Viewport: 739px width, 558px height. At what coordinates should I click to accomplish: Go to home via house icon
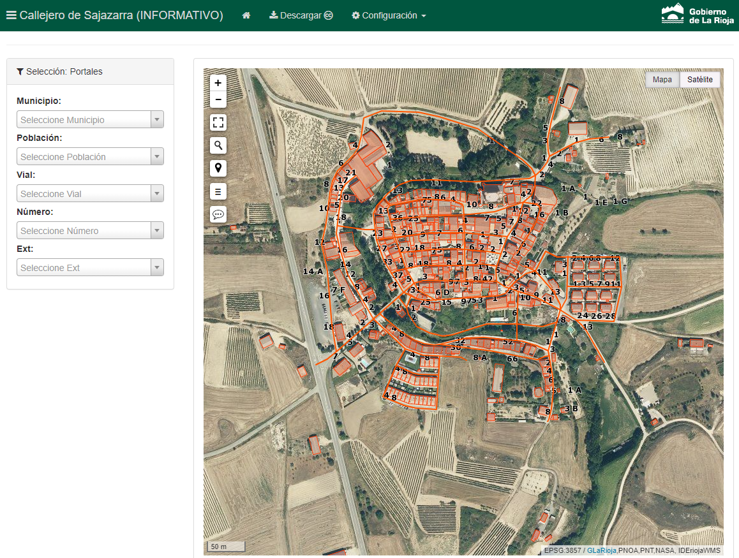point(246,15)
